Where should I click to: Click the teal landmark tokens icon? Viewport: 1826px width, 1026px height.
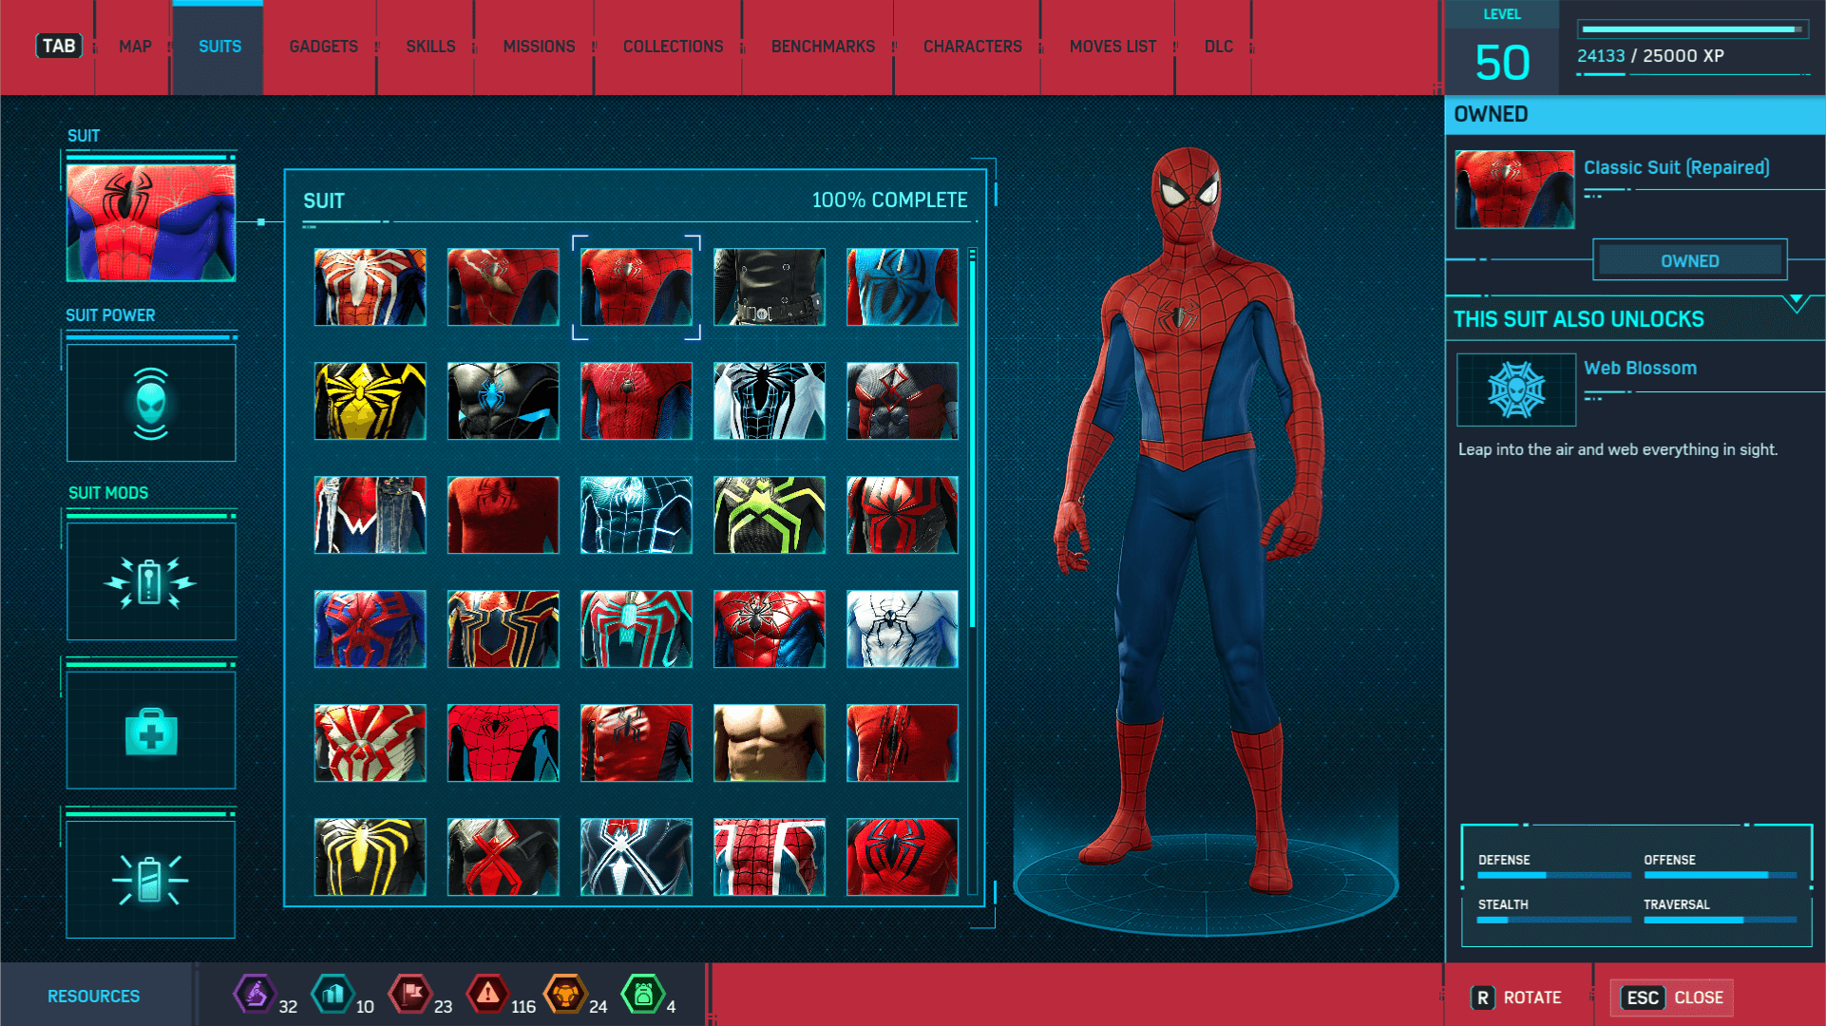click(x=332, y=996)
